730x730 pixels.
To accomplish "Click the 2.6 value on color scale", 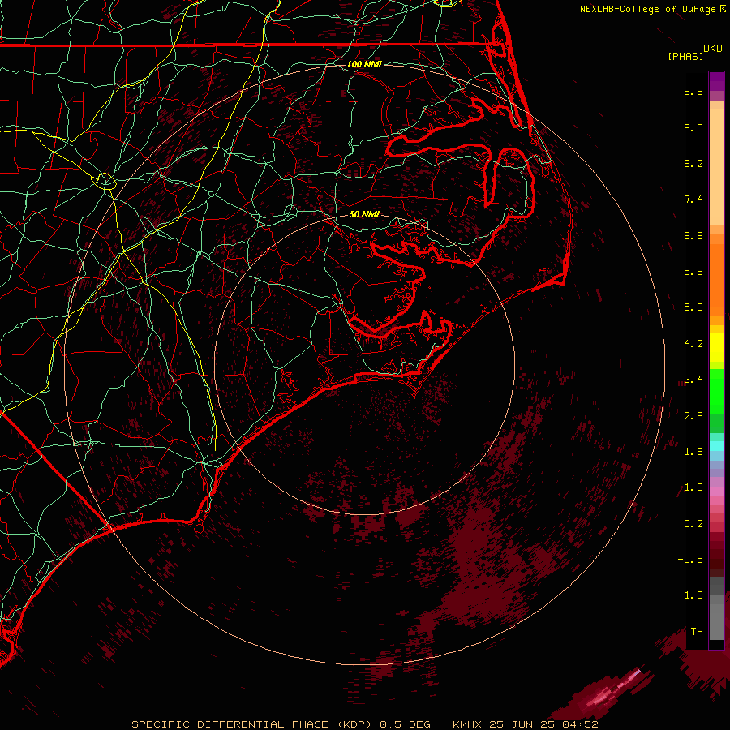I will coord(693,416).
